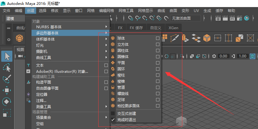
Task: Switch to the XGen shelf tab
Action: click(173, 28)
